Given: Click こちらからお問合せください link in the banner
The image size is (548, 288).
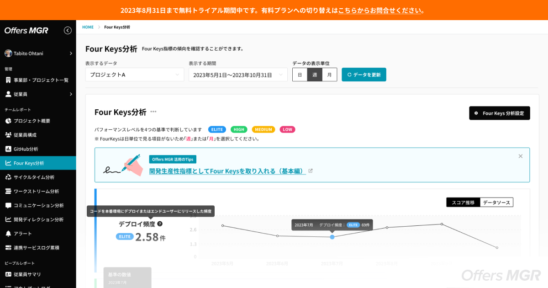Looking at the screenshot, I should pyautogui.click(x=380, y=10).
